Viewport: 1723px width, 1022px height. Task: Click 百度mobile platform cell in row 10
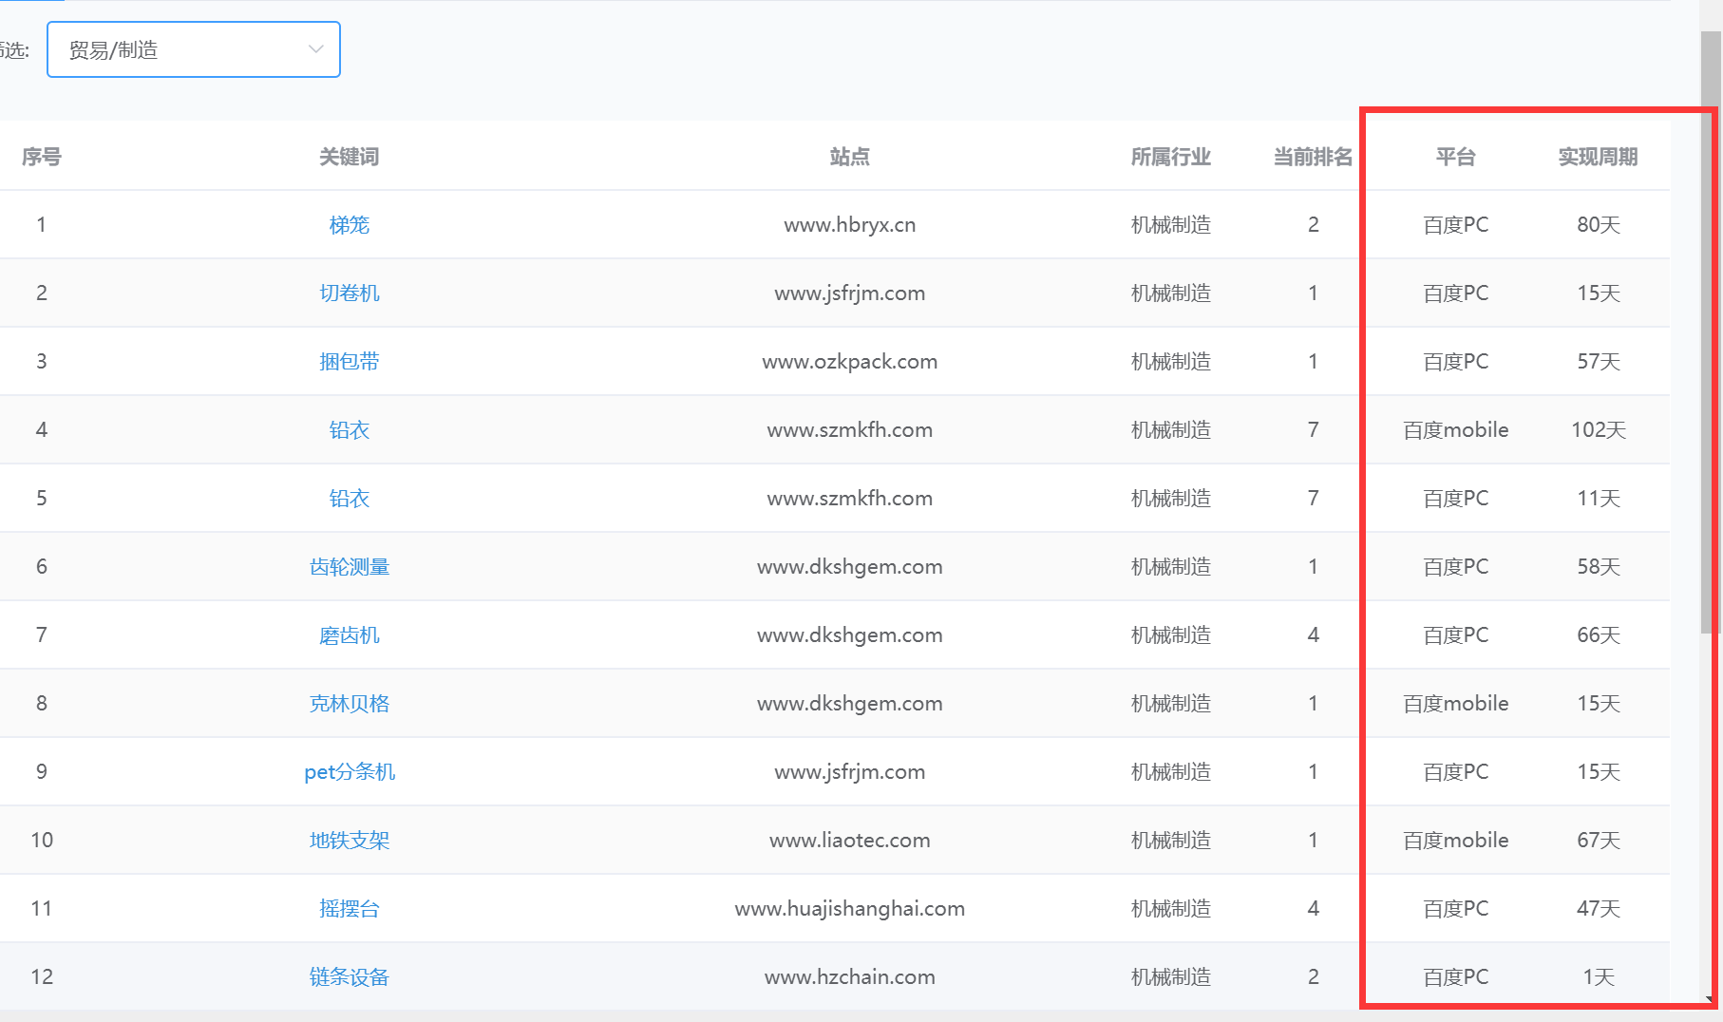(1455, 841)
